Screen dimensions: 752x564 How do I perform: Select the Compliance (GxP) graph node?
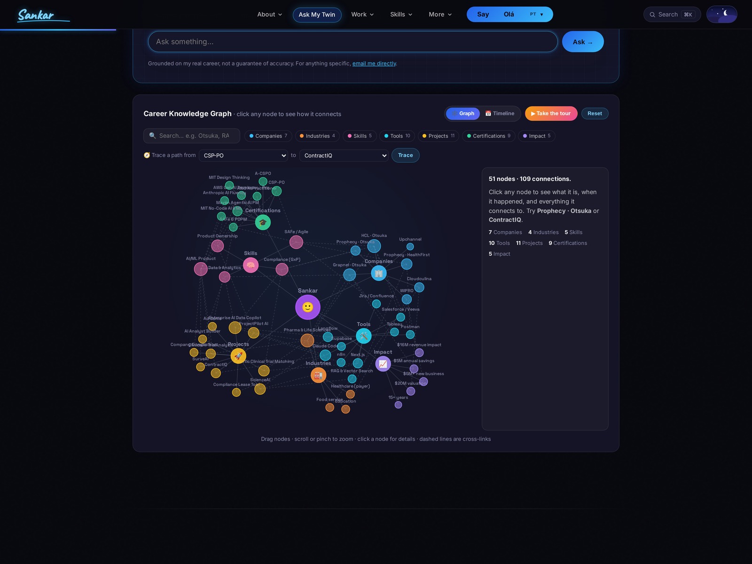(x=282, y=269)
